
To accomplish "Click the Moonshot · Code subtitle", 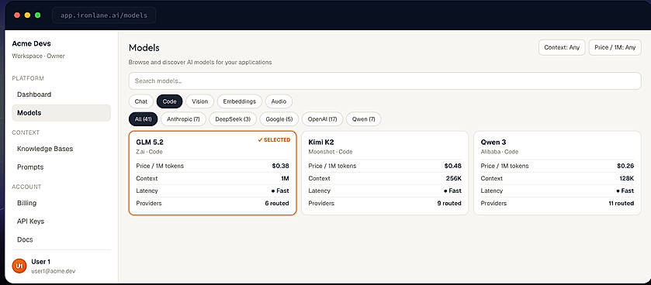I will pyautogui.click(x=331, y=152).
